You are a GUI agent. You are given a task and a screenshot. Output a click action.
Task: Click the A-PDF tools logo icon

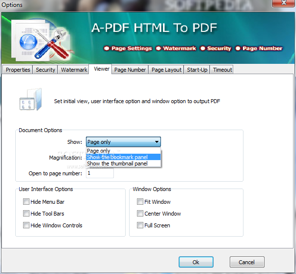(x=42, y=41)
